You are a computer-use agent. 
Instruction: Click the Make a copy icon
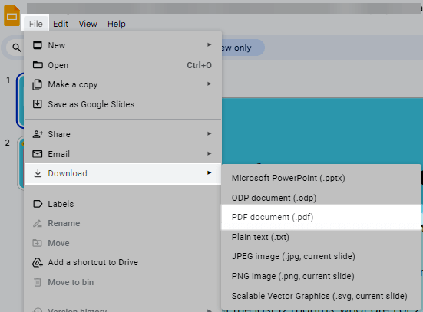pos(37,84)
